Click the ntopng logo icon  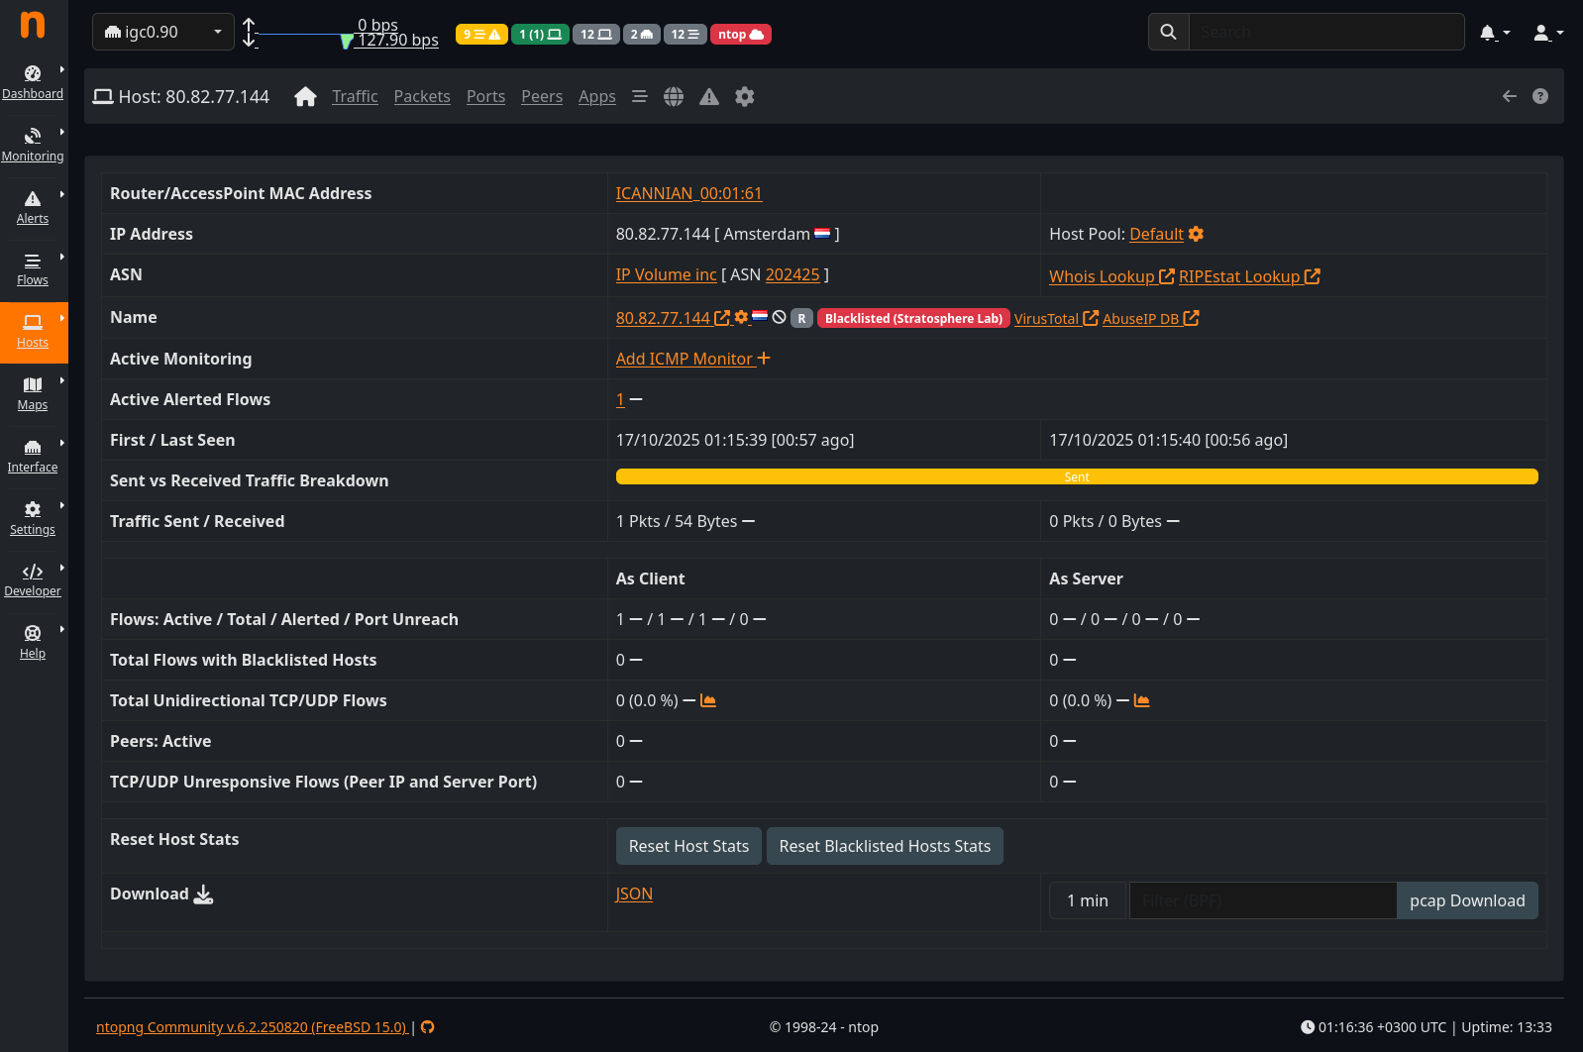coord(33,25)
